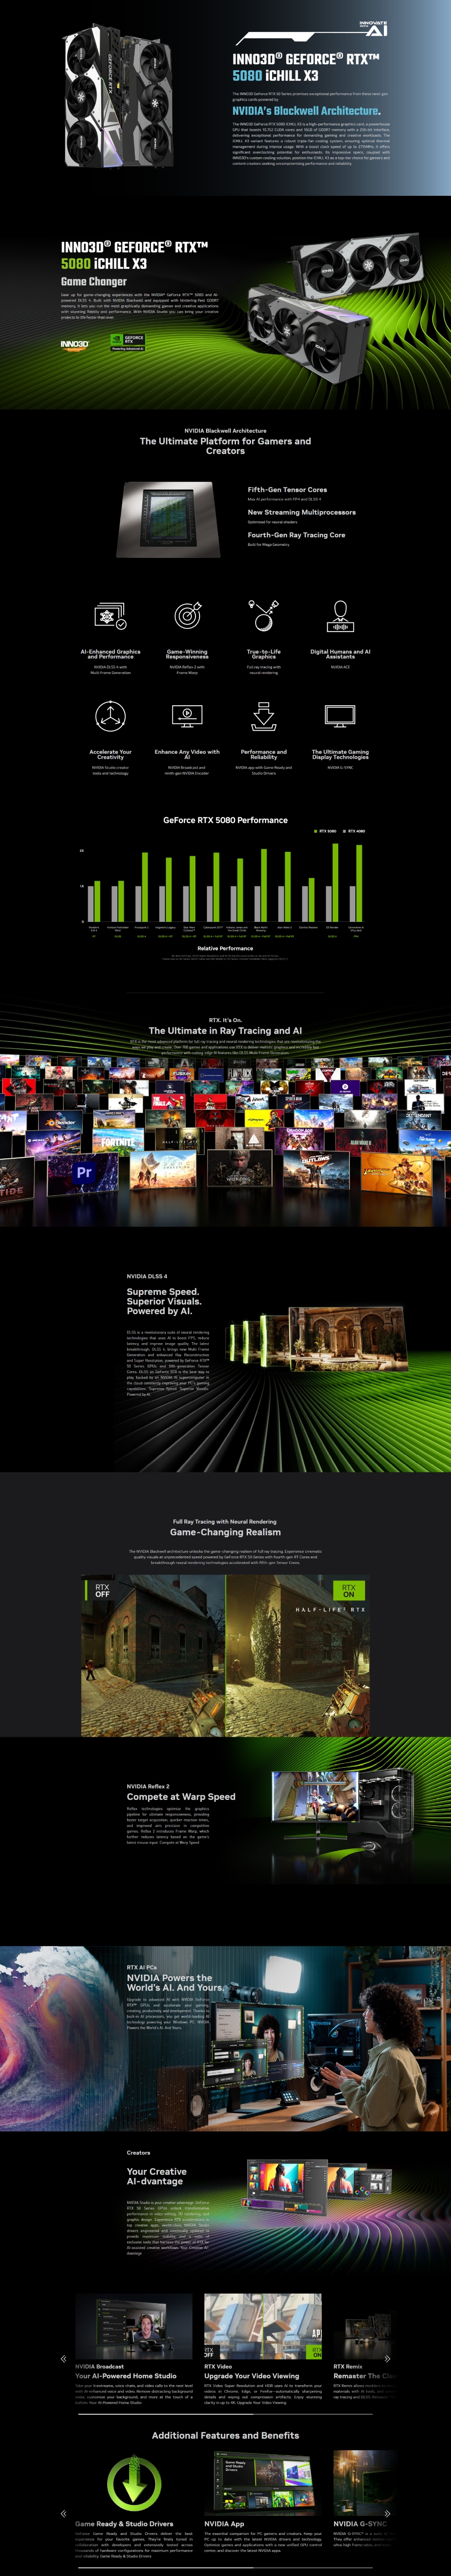
Task: Click the Performance and Reliability download icon
Action: (263, 715)
